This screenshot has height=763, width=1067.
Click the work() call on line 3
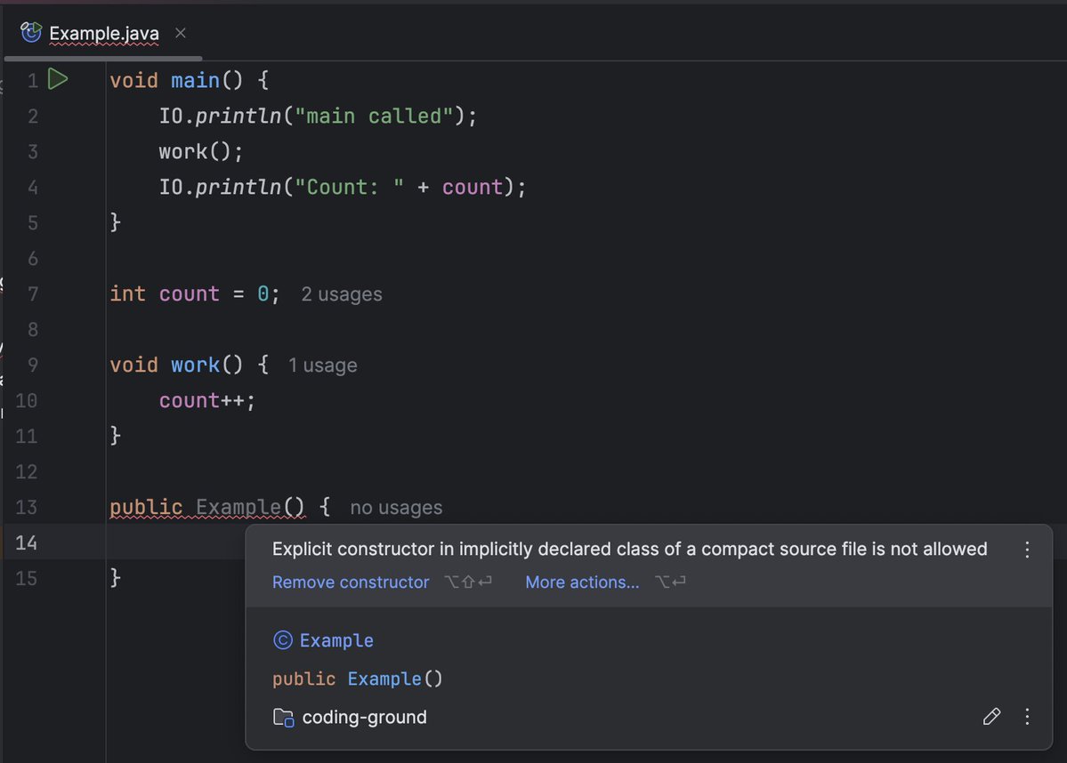201,152
